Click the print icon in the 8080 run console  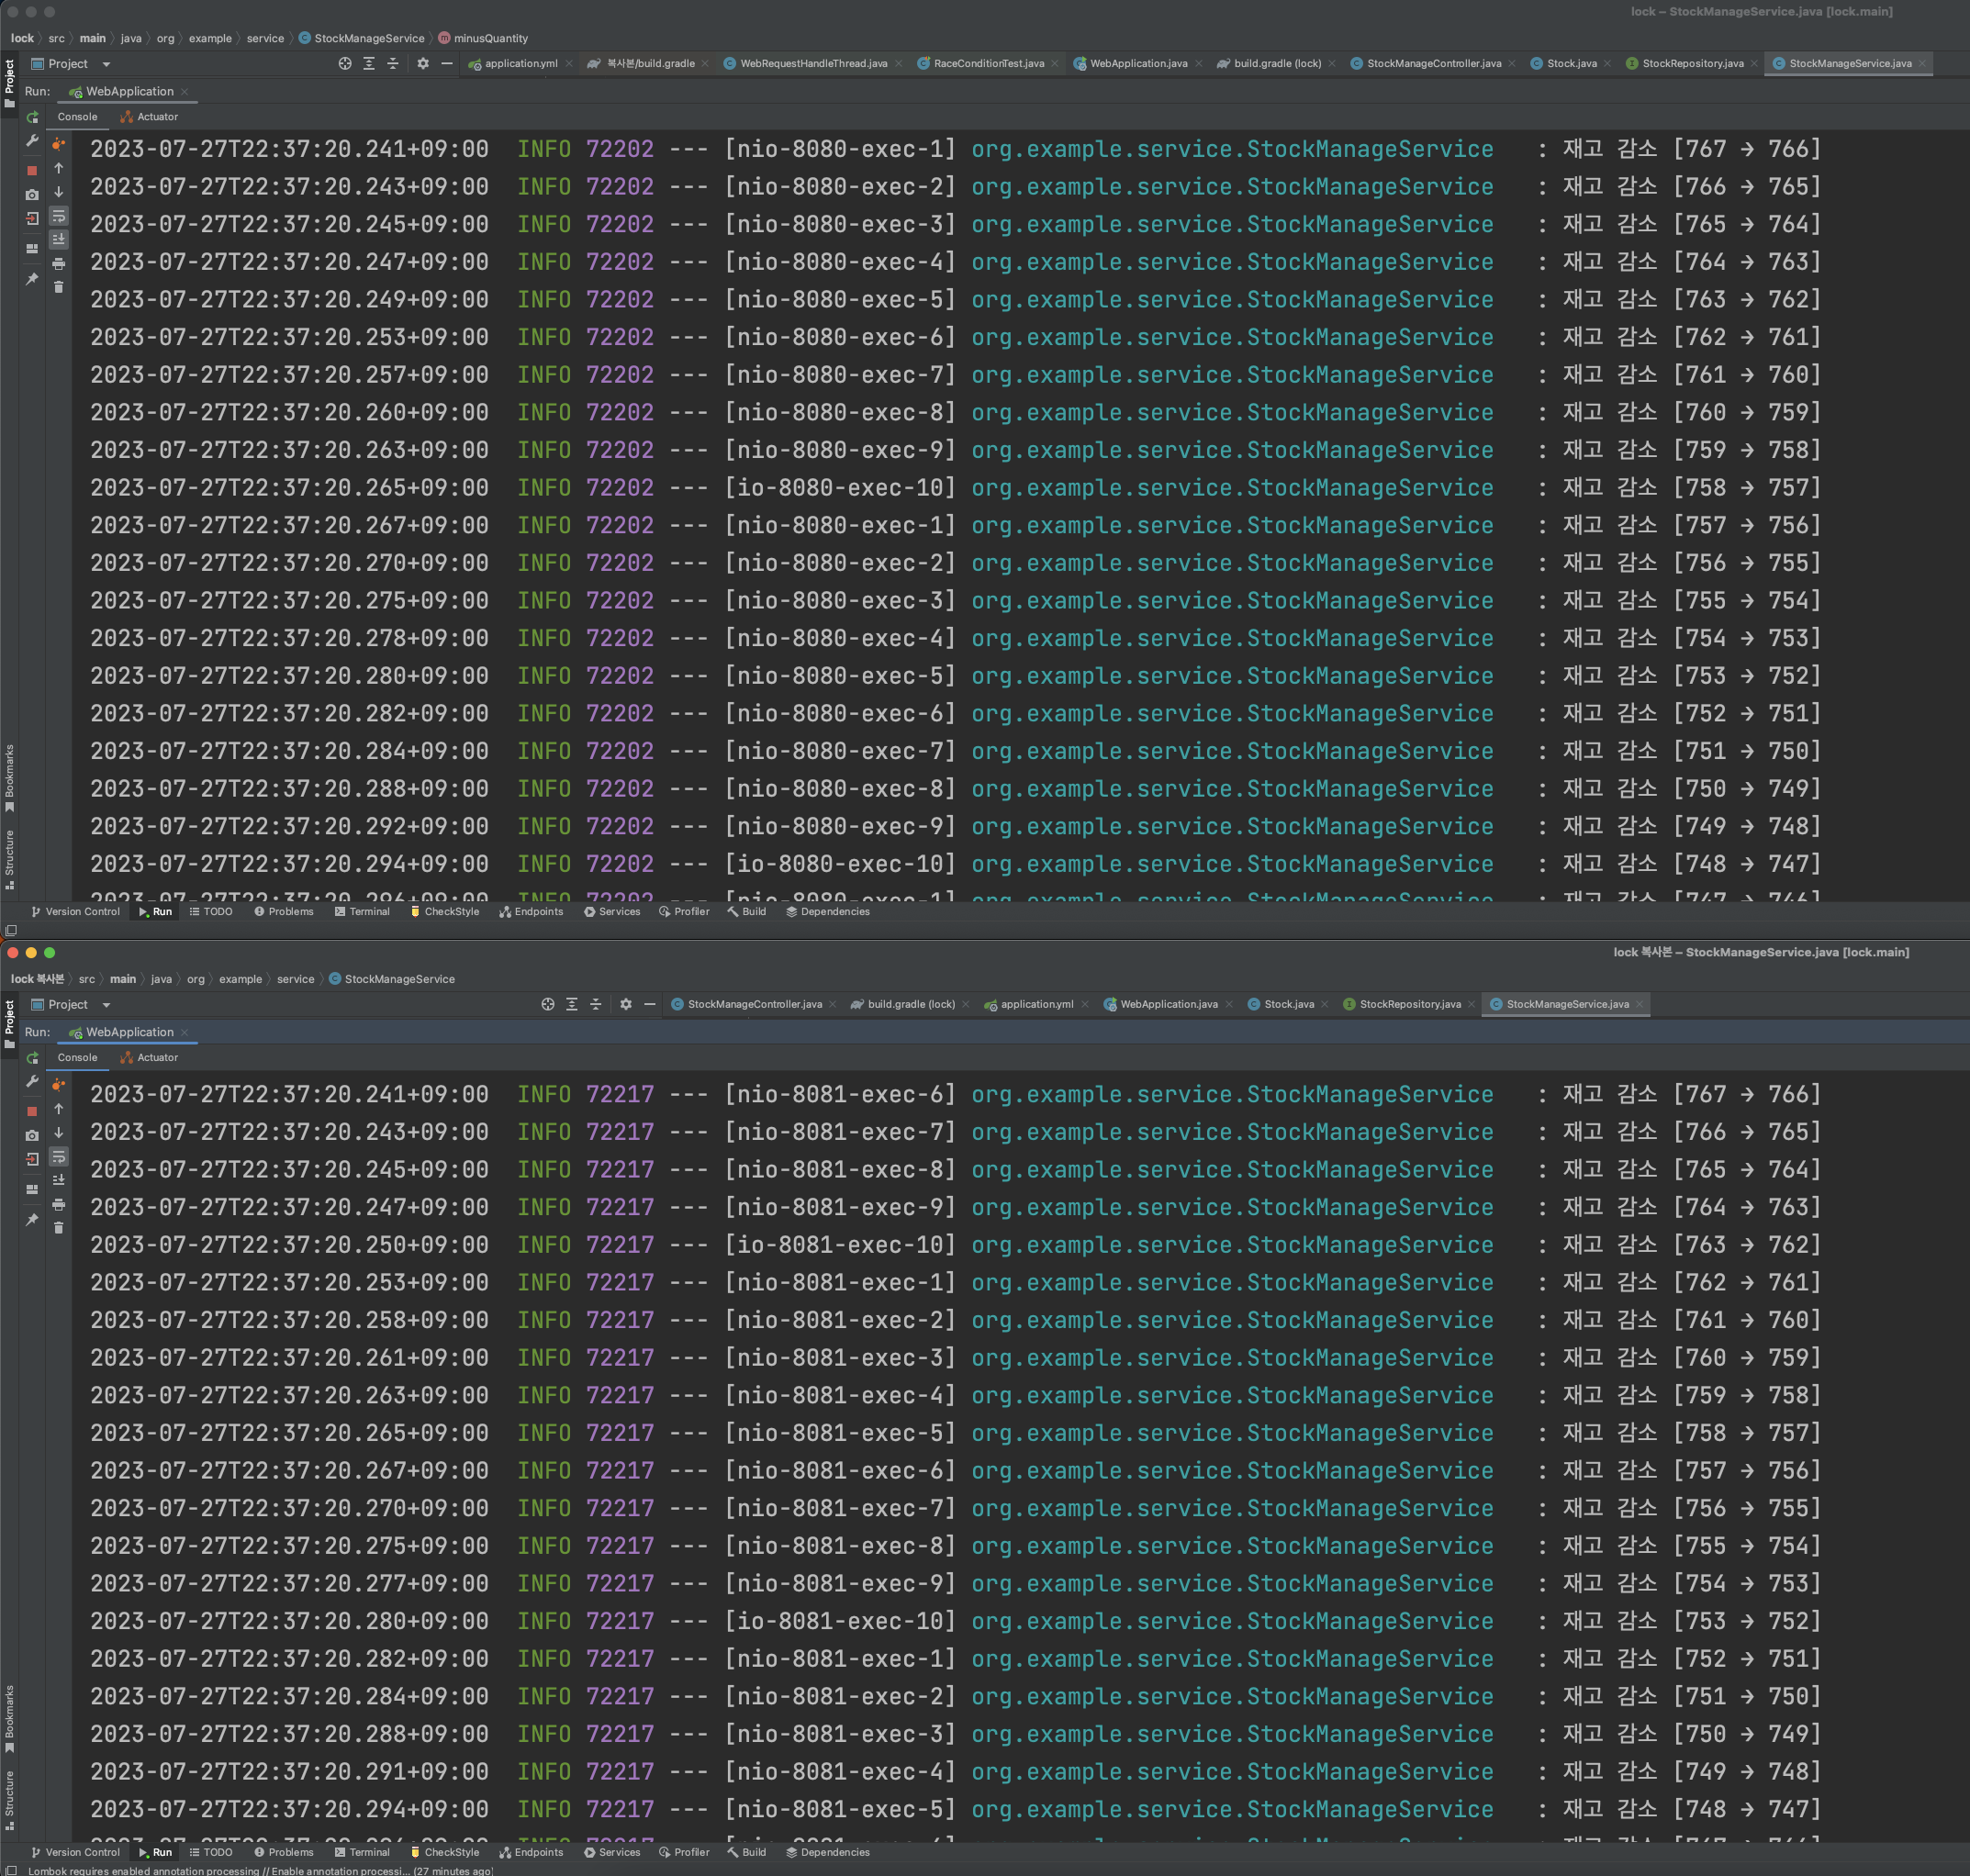click(x=59, y=264)
